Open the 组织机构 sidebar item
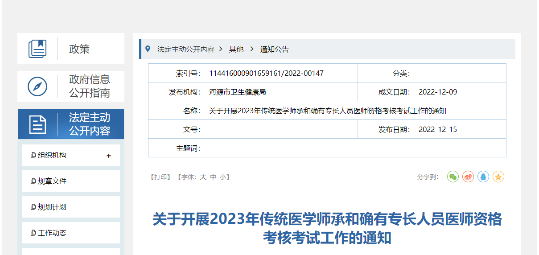 [x=52, y=156]
